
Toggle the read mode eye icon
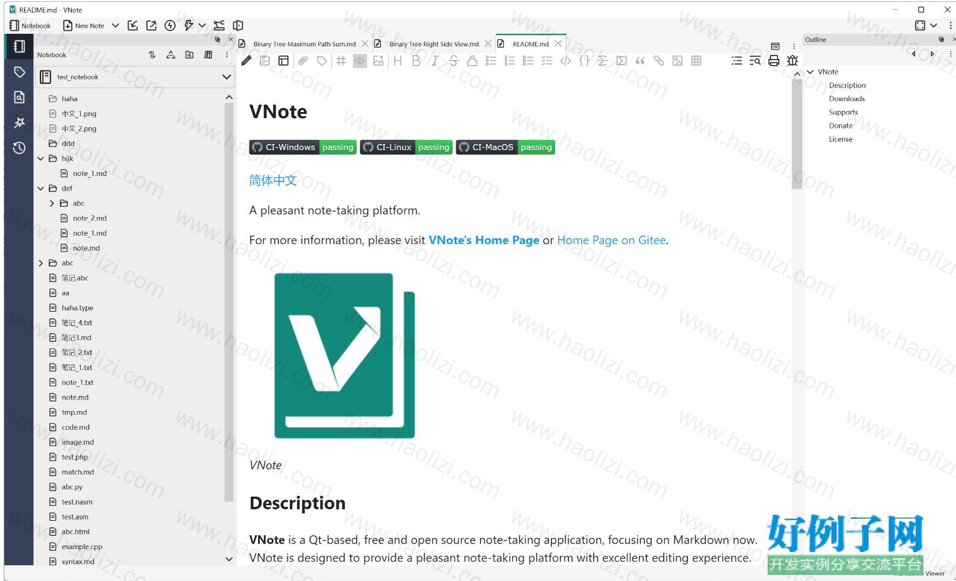pos(360,61)
